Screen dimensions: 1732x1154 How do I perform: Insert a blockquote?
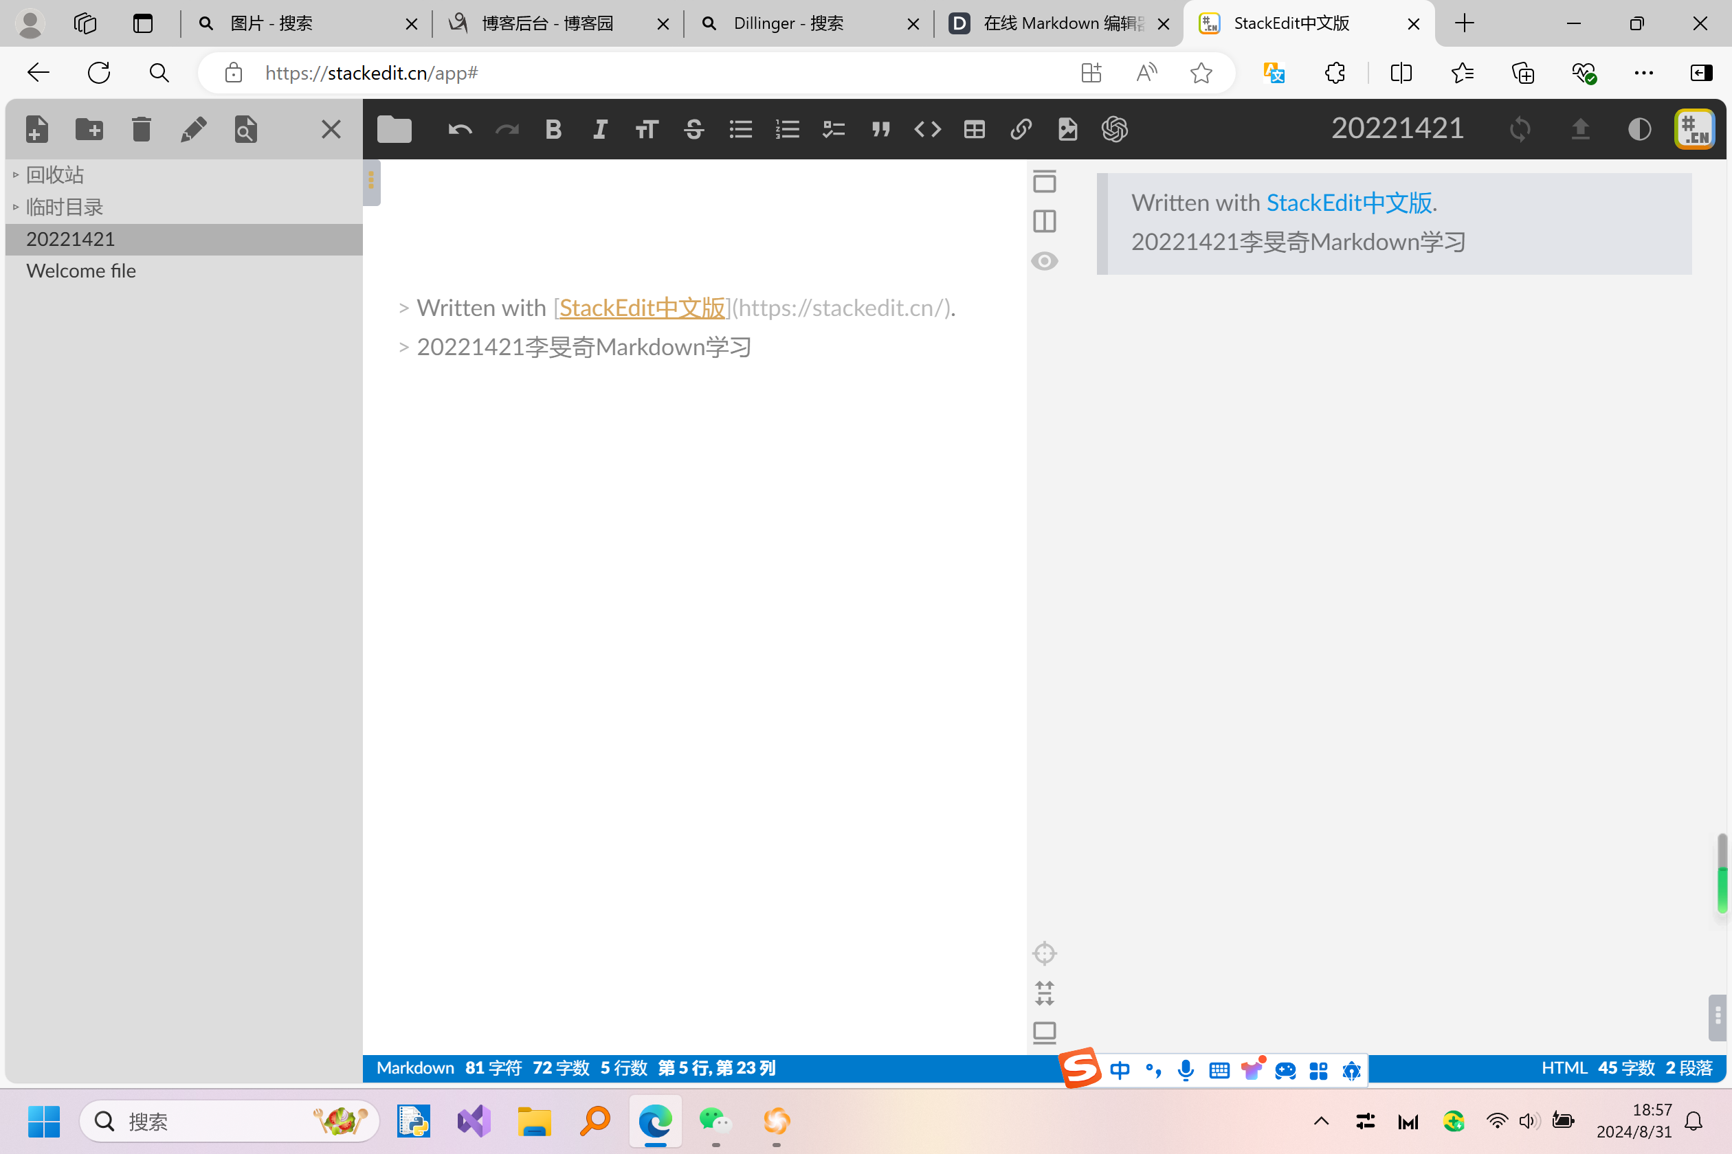pyautogui.click(x=880, y=130)
